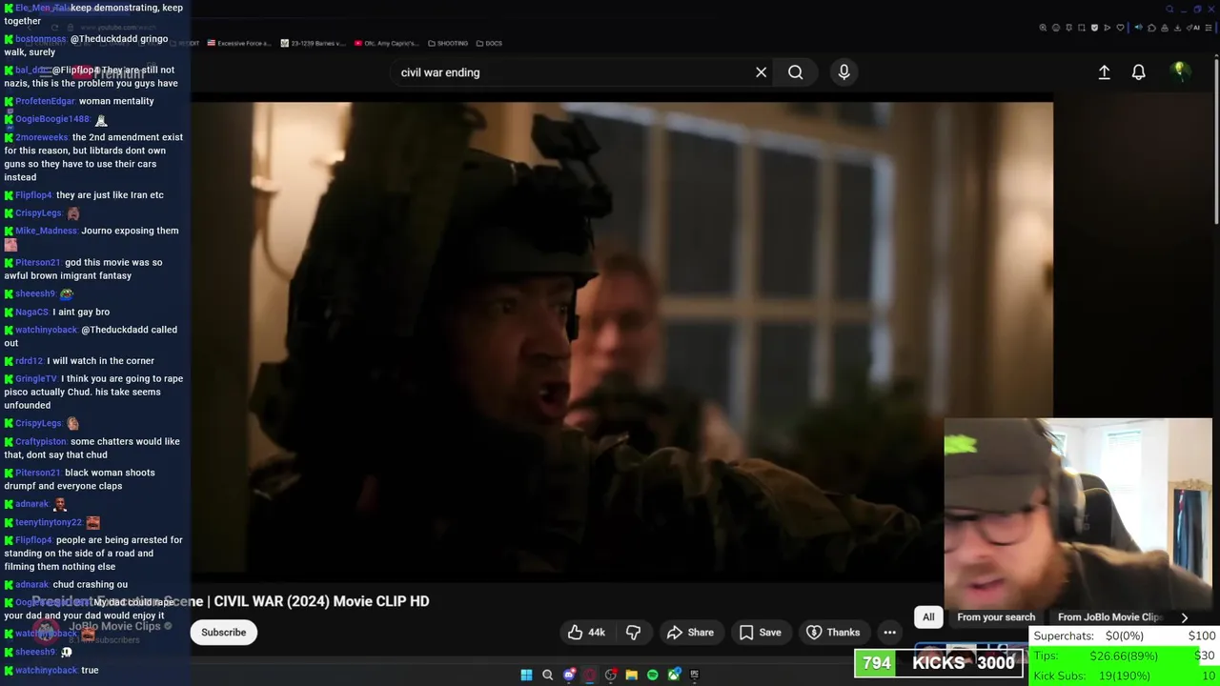Click the Tips $26.66(89%) progress bar
Screen dimensions: 1220x686
1125,656
